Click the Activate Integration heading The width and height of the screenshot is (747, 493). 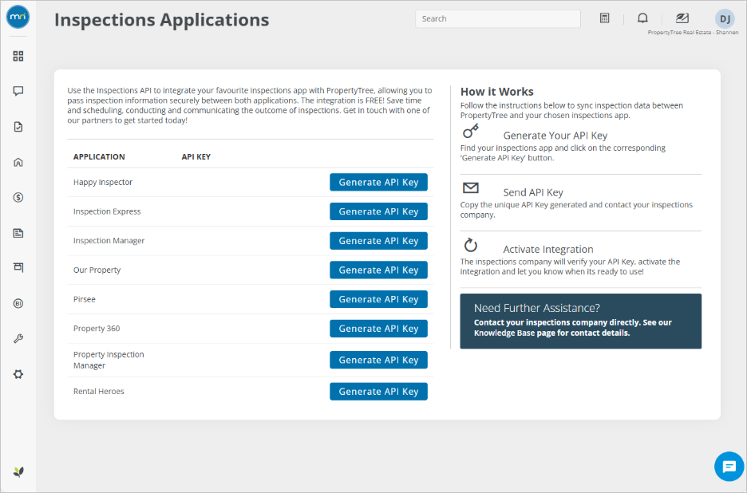[x=547, y=250]
